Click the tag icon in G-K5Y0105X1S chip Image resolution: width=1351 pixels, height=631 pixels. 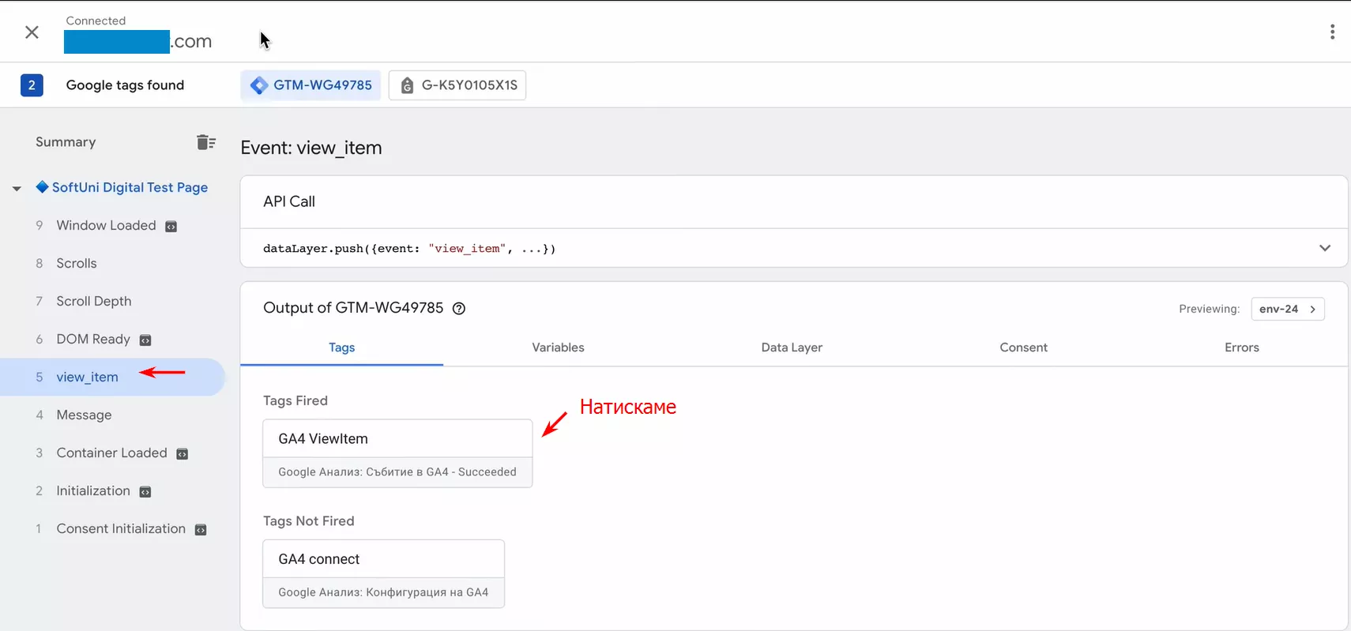point(407,85)
